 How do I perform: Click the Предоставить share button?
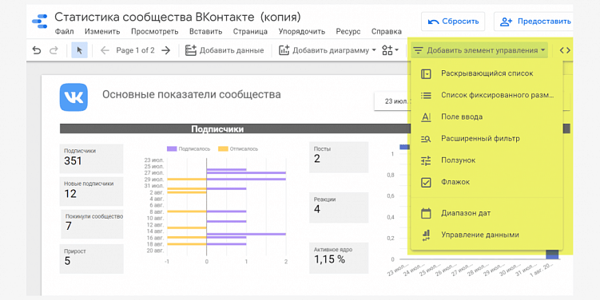pos(534,22)
